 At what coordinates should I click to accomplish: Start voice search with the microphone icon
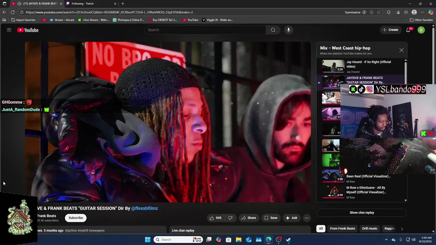pos(289,30)
